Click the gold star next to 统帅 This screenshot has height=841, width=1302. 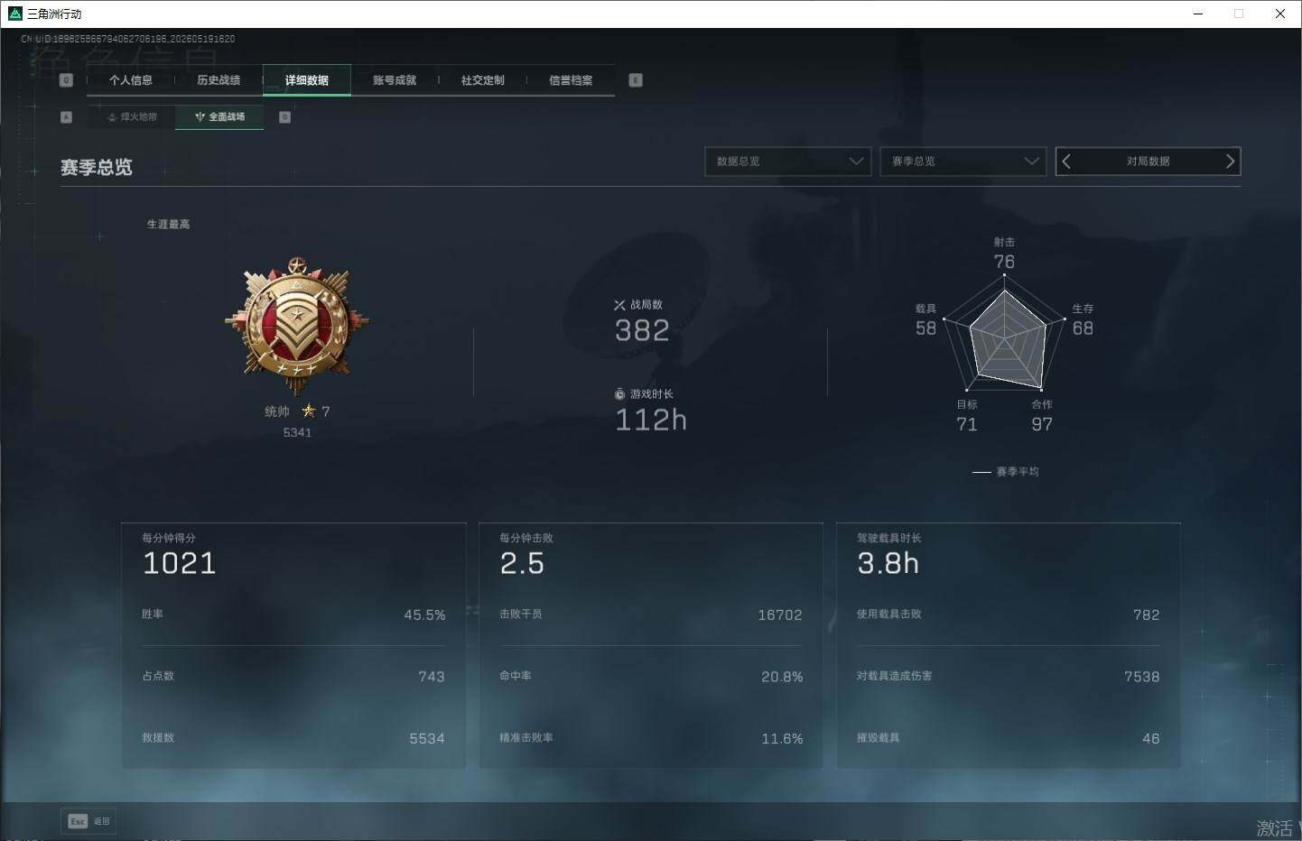click(x=309, y=411)
